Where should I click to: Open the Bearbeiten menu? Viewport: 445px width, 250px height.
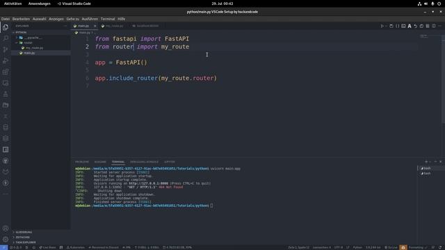tap(21, 19)
